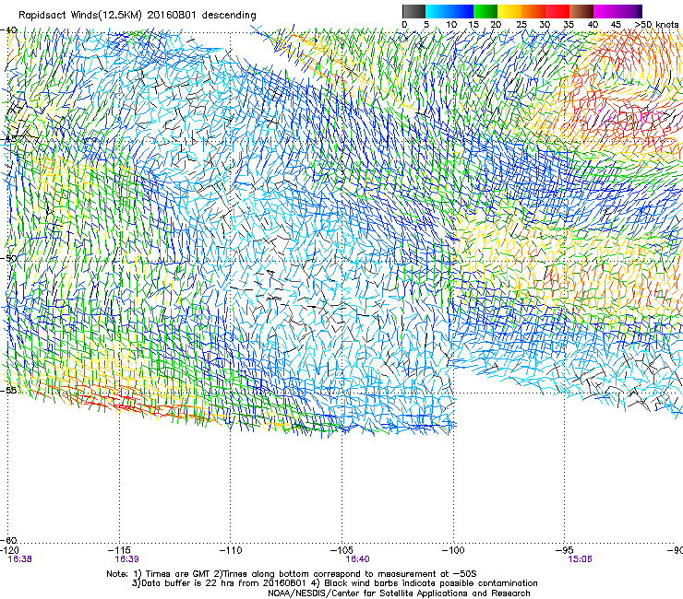Click the cyan 5-10 knots color segment
Image resolution: width=683 pixels, height=599 pixels.
(437, 11)
